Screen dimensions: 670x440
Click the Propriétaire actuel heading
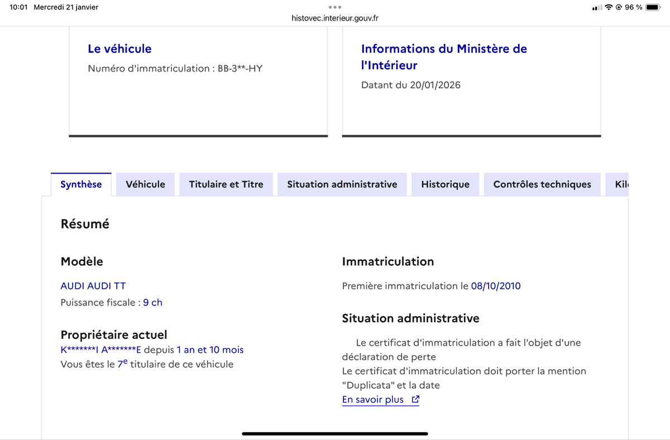(114, 335)
